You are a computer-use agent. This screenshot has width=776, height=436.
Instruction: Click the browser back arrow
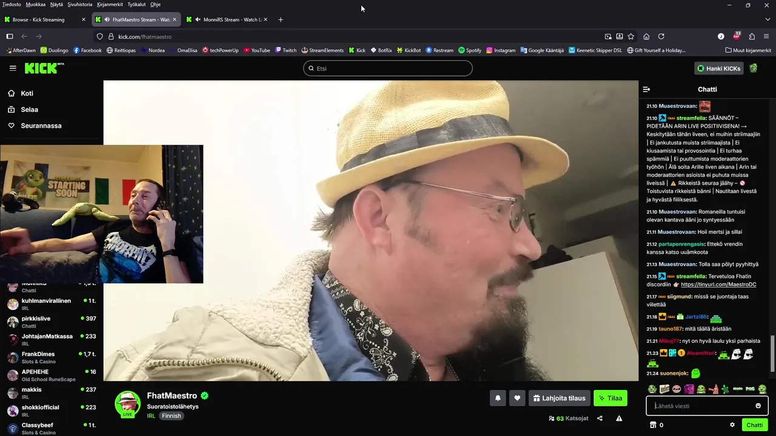point(24,36)
